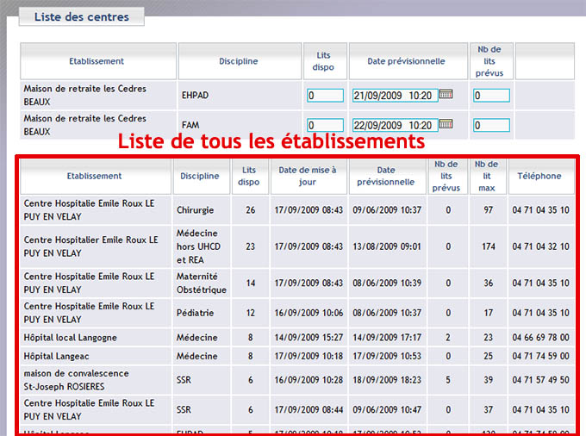This screenshot has width=586, height=436.
Task: Sort by Discipline in lower table header
Action: (200, 176)
